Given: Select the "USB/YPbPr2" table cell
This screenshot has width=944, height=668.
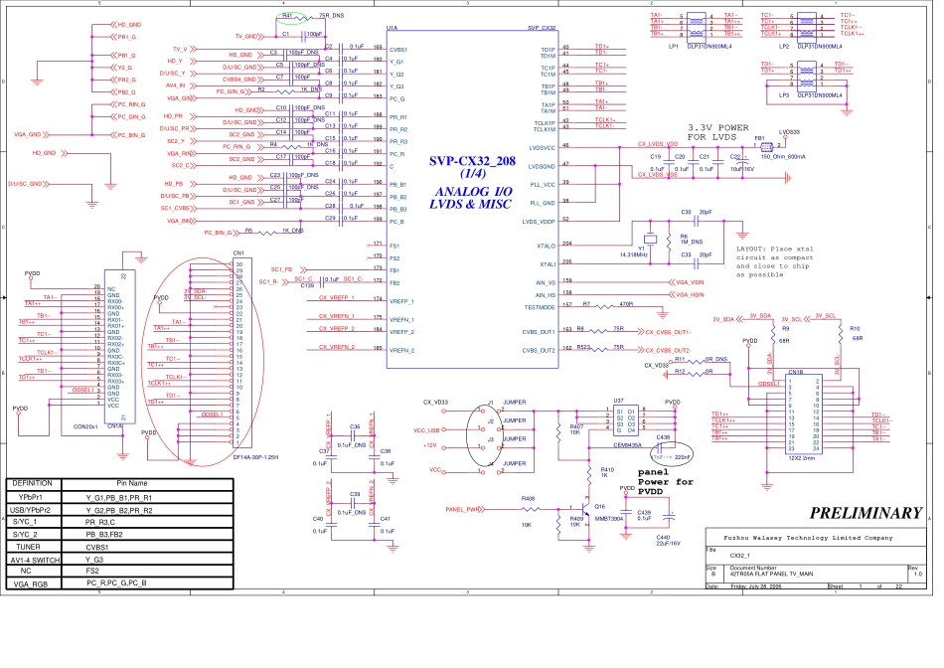Looking at the screenshot, I should [30, 510].
